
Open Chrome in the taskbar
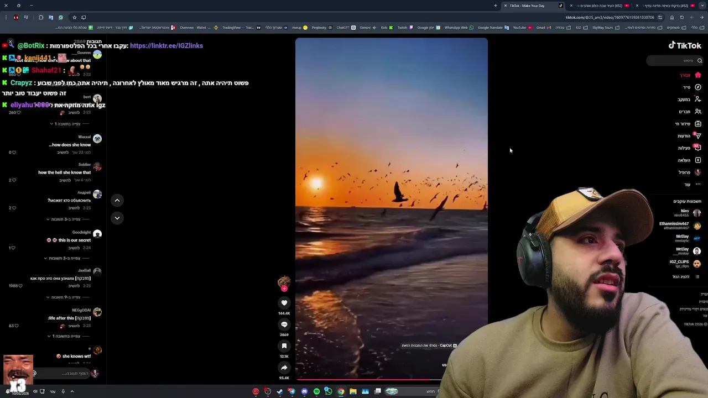coord(341,391)
